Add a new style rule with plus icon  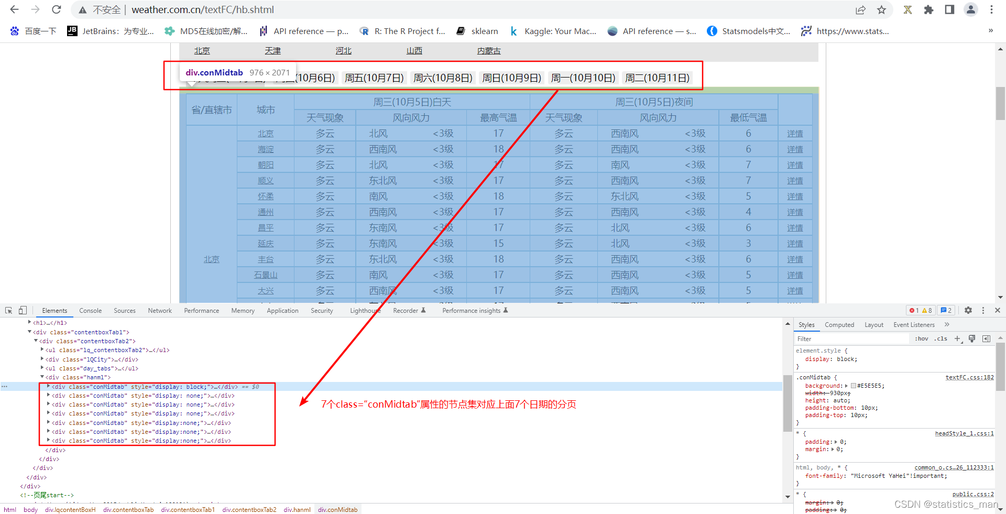click(957, 338)
